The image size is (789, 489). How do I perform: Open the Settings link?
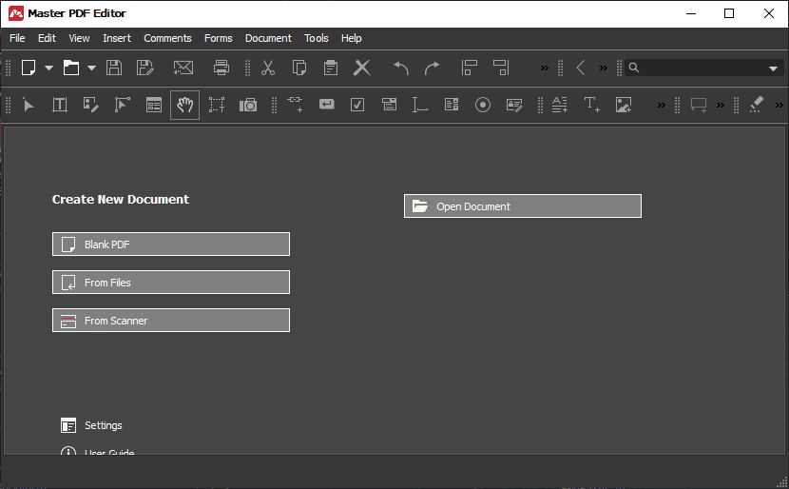[91, 425]
